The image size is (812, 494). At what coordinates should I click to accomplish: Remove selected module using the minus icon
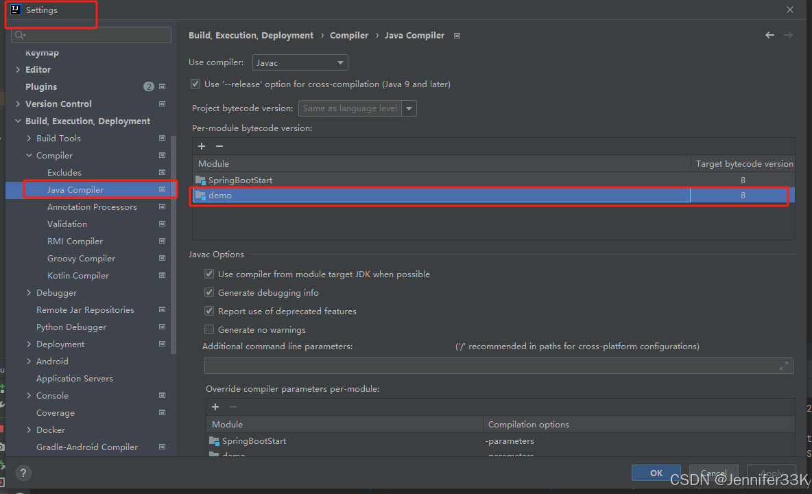tap(218, 145)
